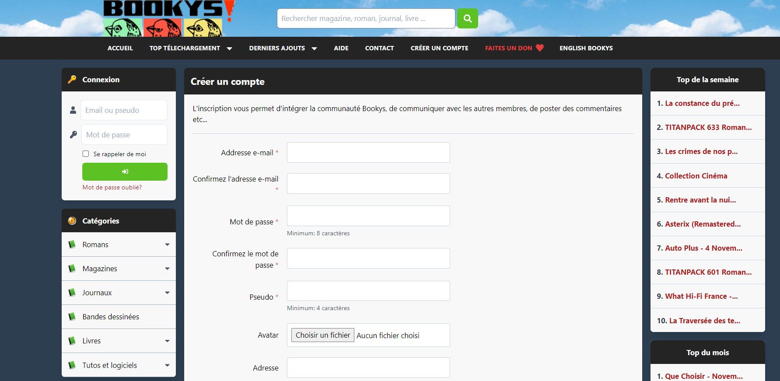Viewport: 780px width, 381px height.
Task: Open Faites un don link
Action: (508, 48)
